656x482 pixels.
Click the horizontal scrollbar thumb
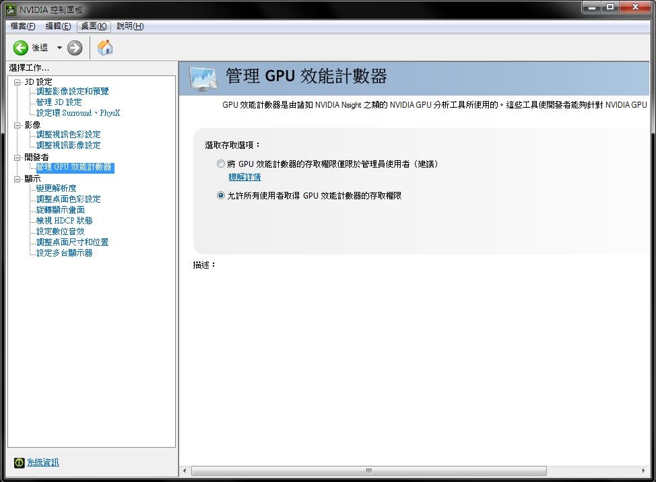pyautogui.click(x=368, y=471)
